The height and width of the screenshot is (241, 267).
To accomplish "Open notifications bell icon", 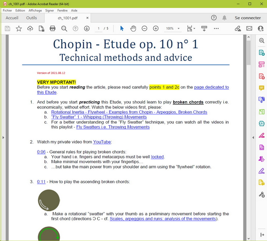I will 225,18.
